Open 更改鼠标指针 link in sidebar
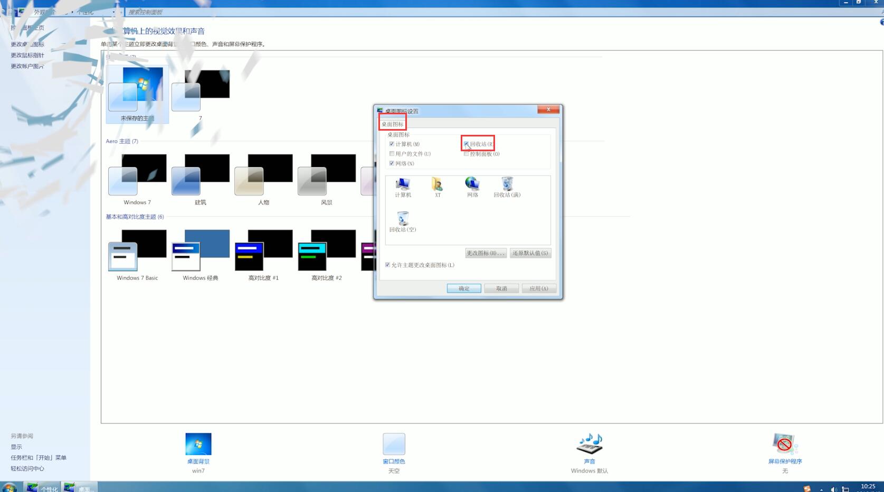 point(27,55)
